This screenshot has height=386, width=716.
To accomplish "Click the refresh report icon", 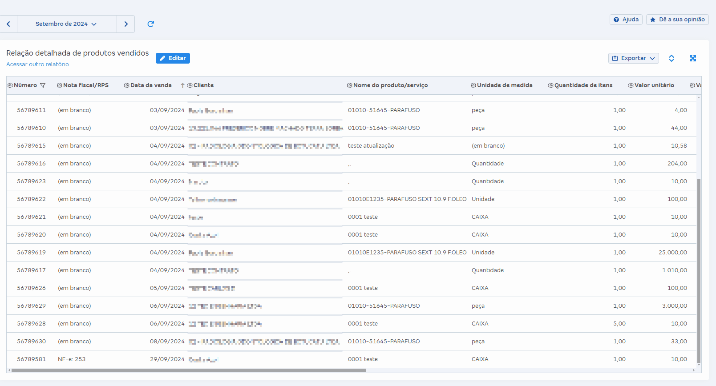I will click(150, 24).
